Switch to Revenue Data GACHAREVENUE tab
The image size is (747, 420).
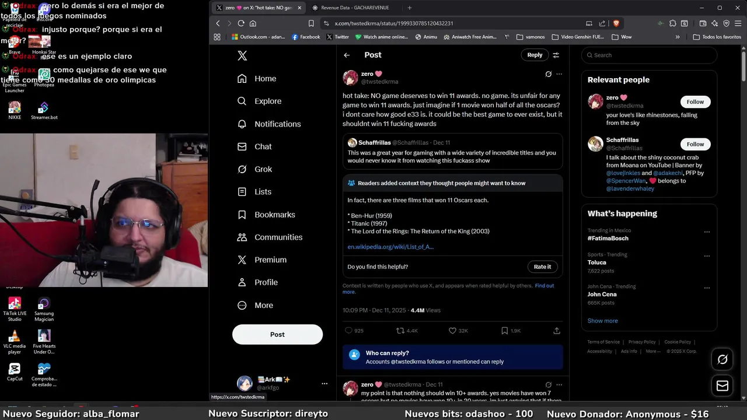click(x=354, y=8)
